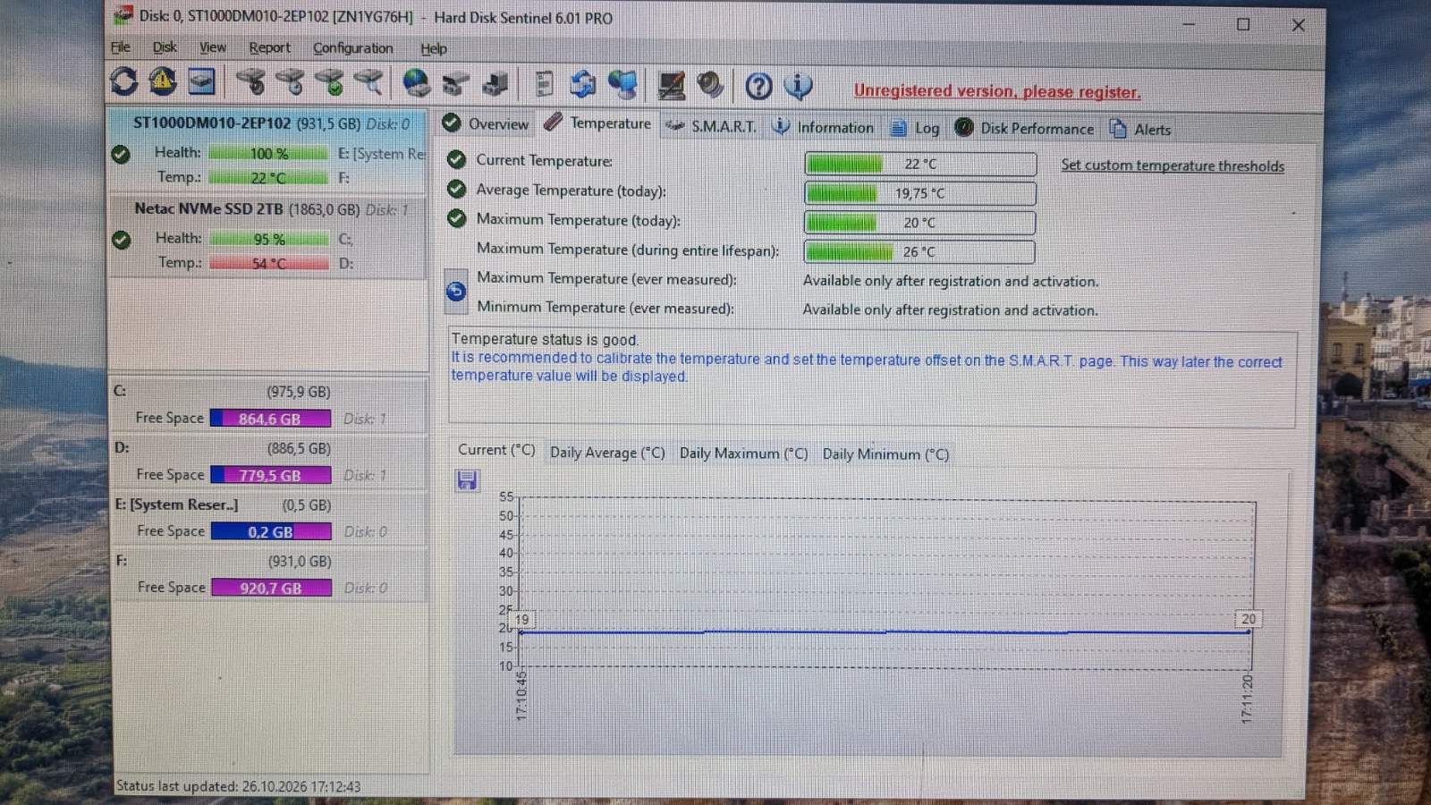1431x805 pixels.
Task: Start the disk test with stethoscope icon
Action: [x=250, y=83]
